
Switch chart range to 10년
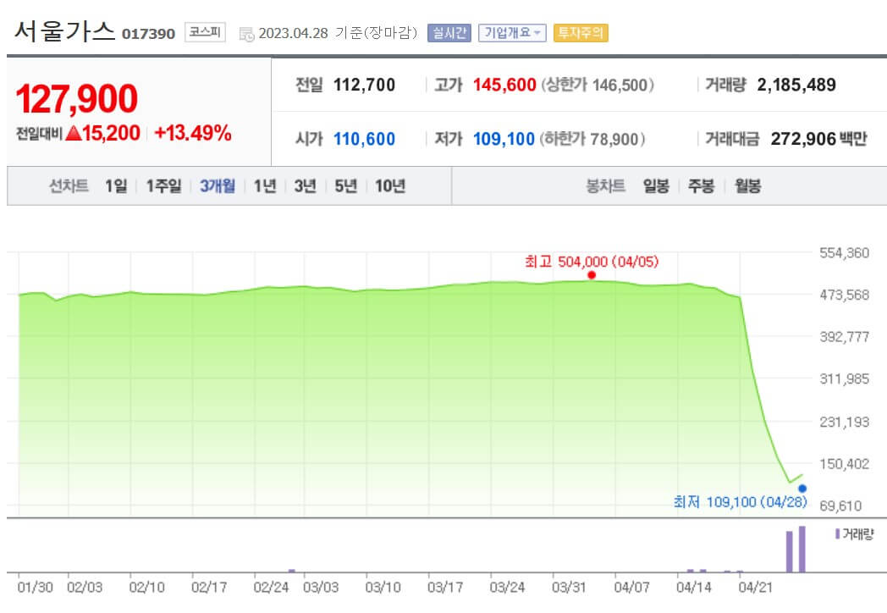[390, 185]
